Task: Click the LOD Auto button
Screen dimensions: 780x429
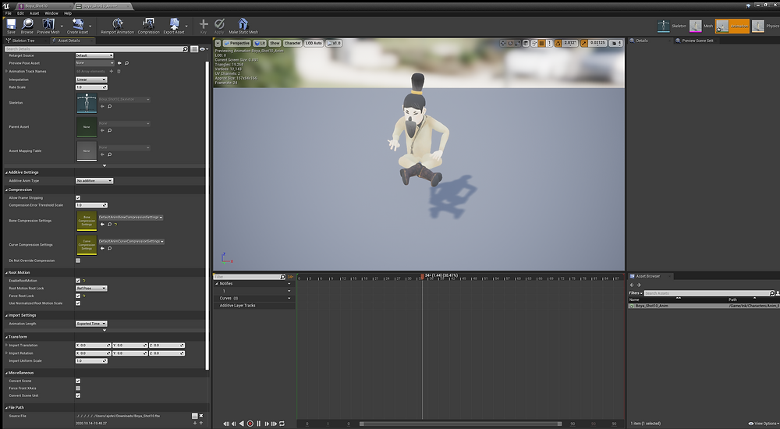Action: coord(314,44)
